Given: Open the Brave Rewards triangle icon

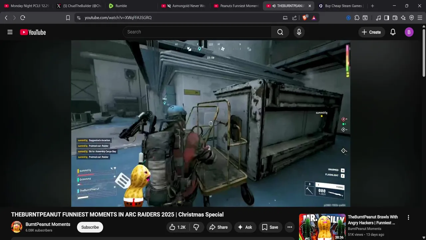Looking at the screenshot, I should point(314,18).
